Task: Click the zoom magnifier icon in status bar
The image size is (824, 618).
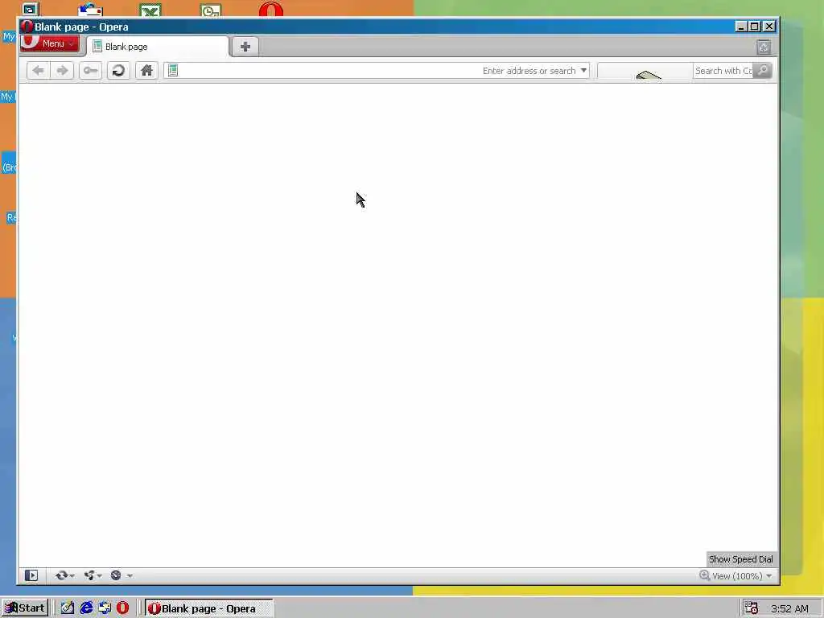Action: [705, 575]
